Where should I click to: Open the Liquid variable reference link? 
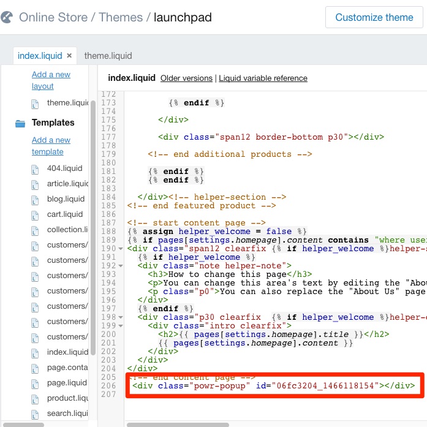pos(263,78)
